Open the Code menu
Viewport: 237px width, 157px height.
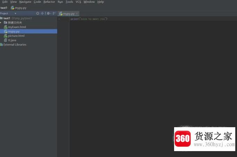click(37, 2)
